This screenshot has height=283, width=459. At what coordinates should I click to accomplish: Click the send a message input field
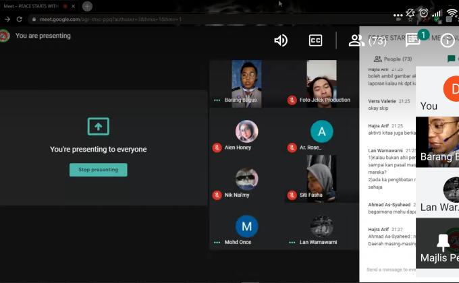pyautogui.click(x=390, y=270)
